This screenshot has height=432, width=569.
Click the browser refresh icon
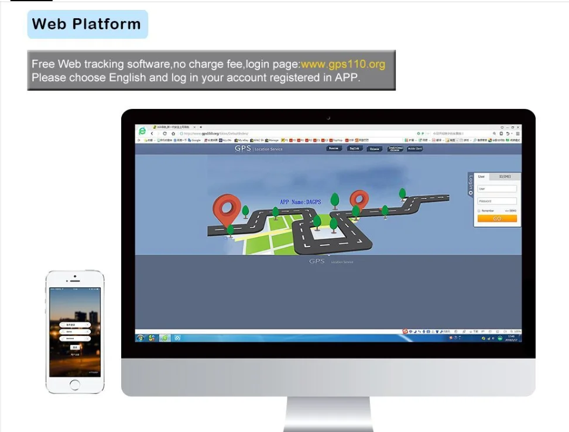[164, 133]
